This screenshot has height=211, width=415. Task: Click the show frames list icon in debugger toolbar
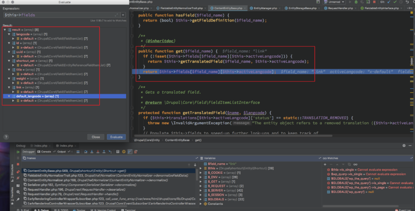click(x=78, y=152)
